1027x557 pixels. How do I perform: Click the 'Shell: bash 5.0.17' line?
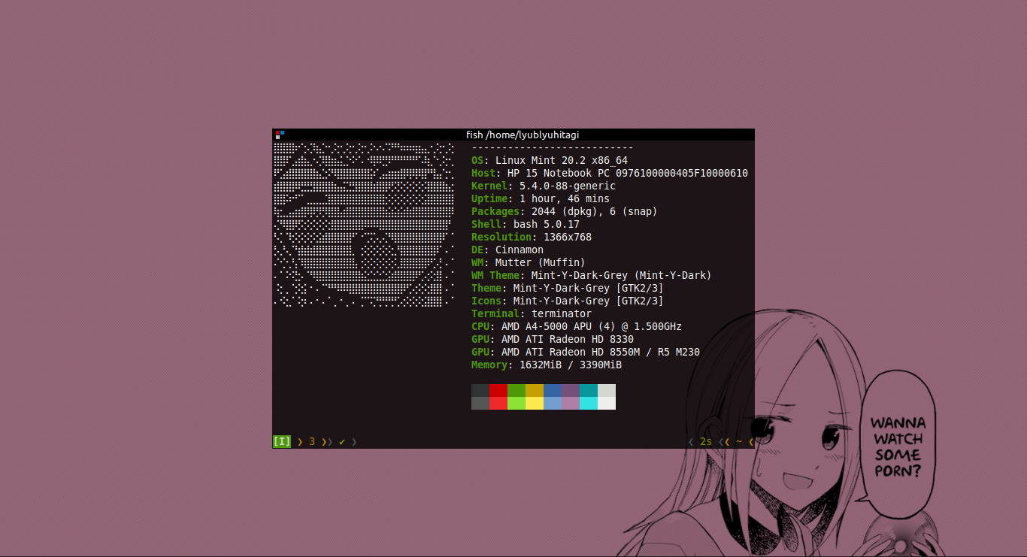point(526,224)
